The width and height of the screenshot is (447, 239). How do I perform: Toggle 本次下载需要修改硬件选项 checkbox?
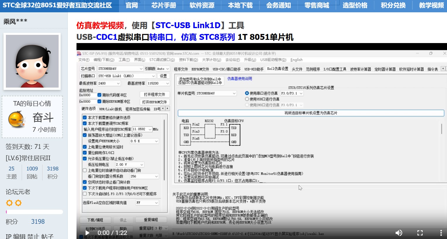(85, 117)
